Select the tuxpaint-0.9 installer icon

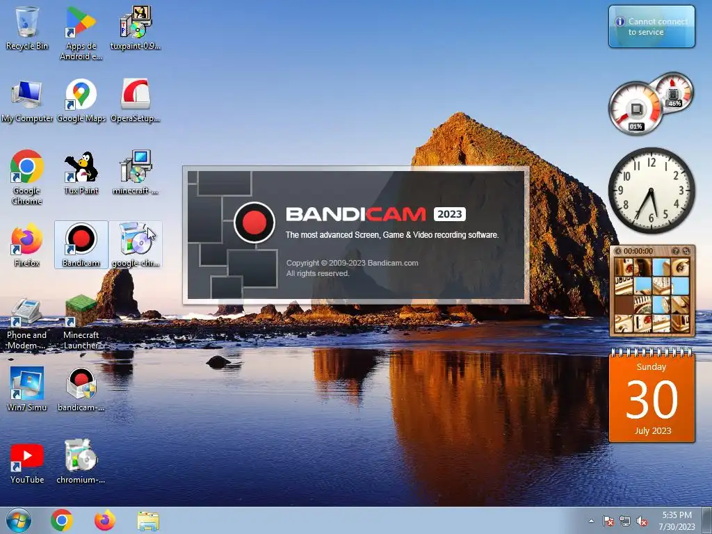coord(136,28)
